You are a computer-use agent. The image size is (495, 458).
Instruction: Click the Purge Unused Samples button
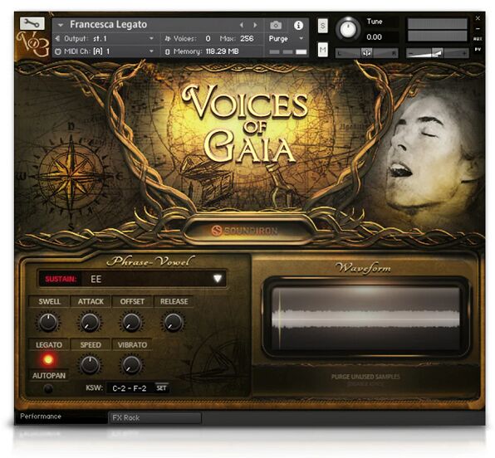point(365,377)
